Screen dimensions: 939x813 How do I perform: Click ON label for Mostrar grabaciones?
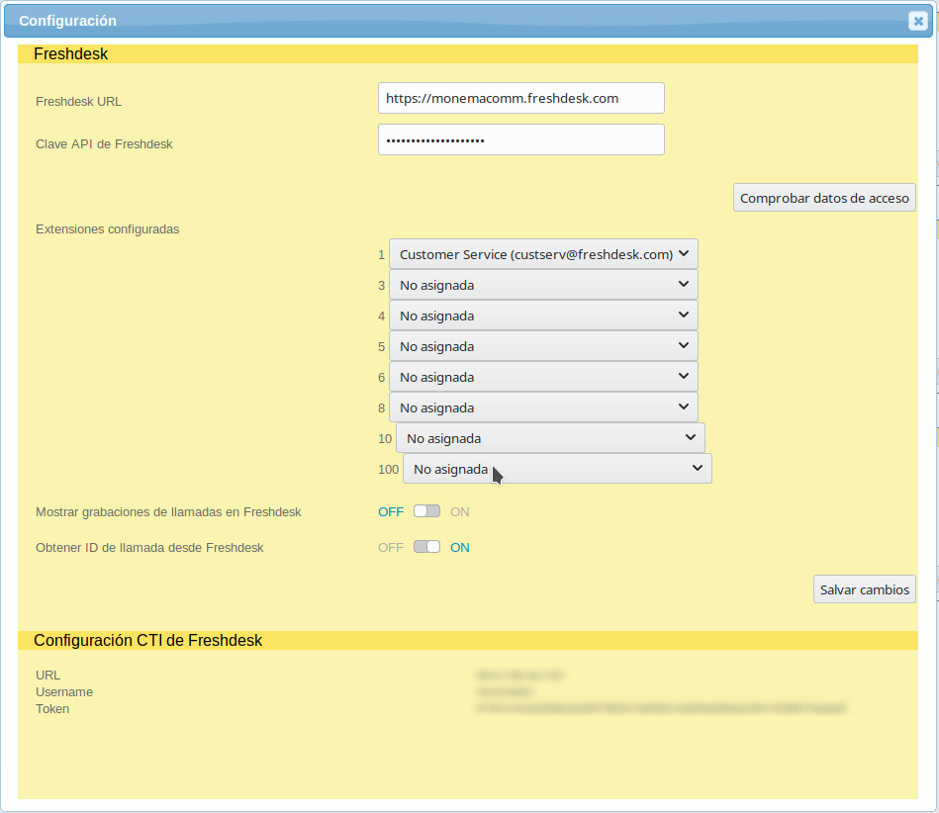click(x=459, y=512)
